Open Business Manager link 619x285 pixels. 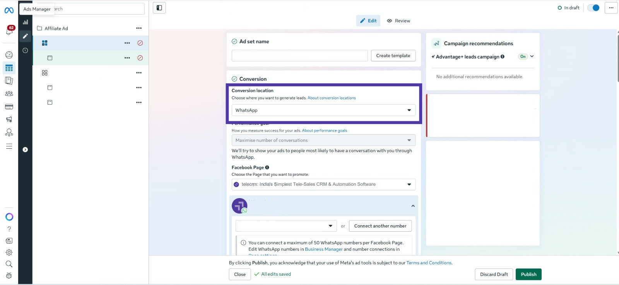pos(324,249)
